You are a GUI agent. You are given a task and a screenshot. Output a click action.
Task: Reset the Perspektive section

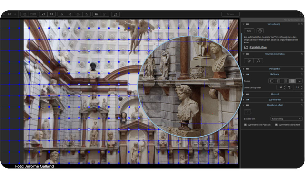click(302, 69)
